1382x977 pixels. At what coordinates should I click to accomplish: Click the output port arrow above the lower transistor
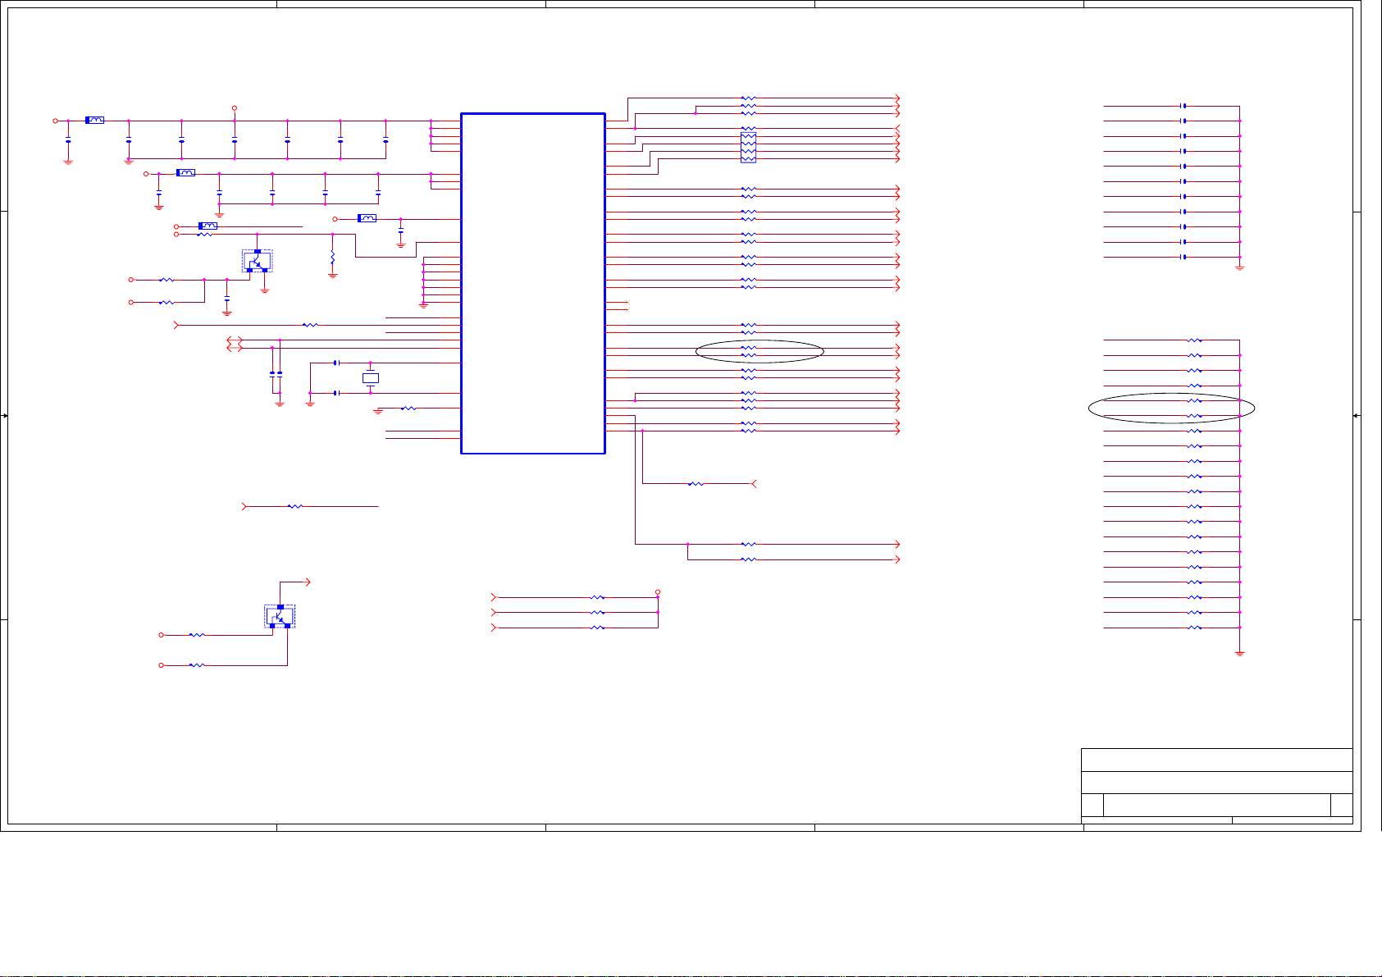308,582
